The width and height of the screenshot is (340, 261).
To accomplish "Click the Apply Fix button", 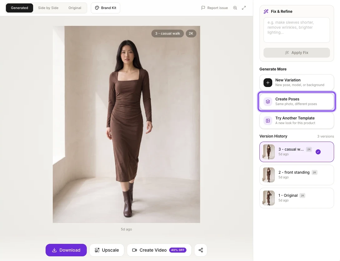I will pyautogui.click(x=297, y=53).
